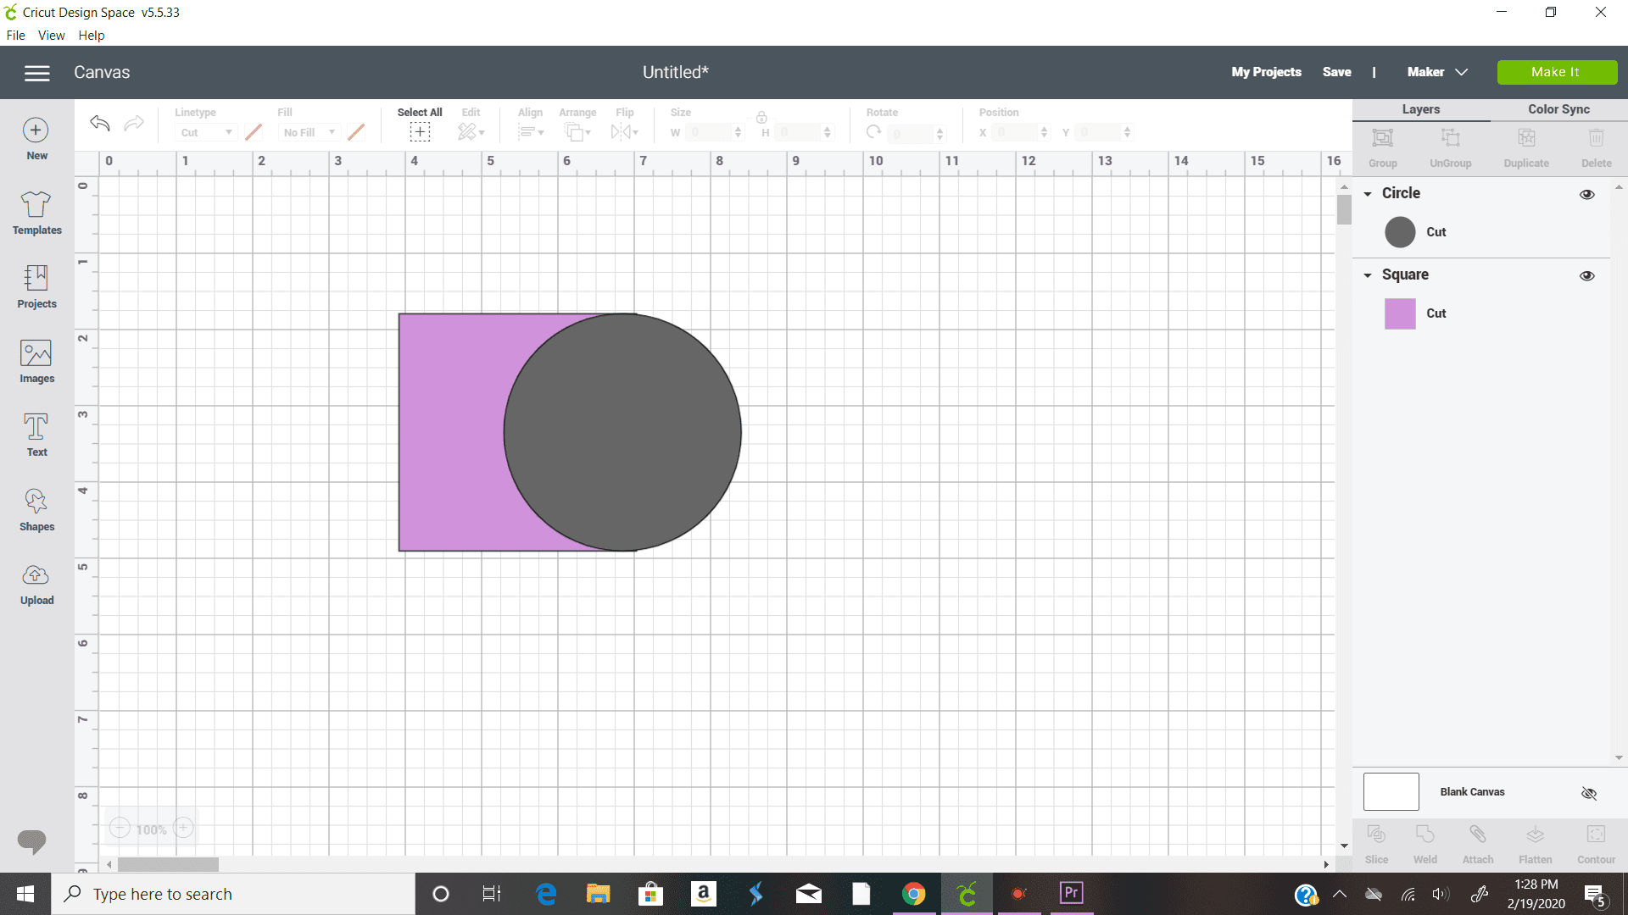The image size is (1628, 915).
Task: Click the Undo arrow
Action: (x=100, y=124)
